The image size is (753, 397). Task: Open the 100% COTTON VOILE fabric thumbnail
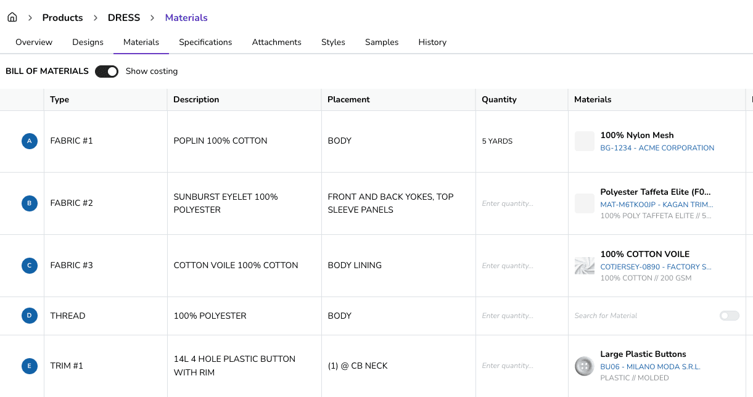point(584,266)
